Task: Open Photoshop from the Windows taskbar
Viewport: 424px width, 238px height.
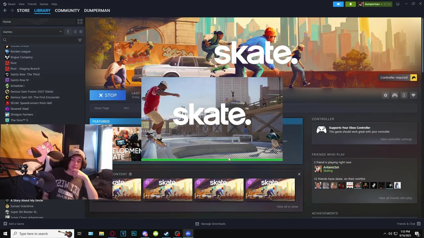Action: [x=134, y=234]
